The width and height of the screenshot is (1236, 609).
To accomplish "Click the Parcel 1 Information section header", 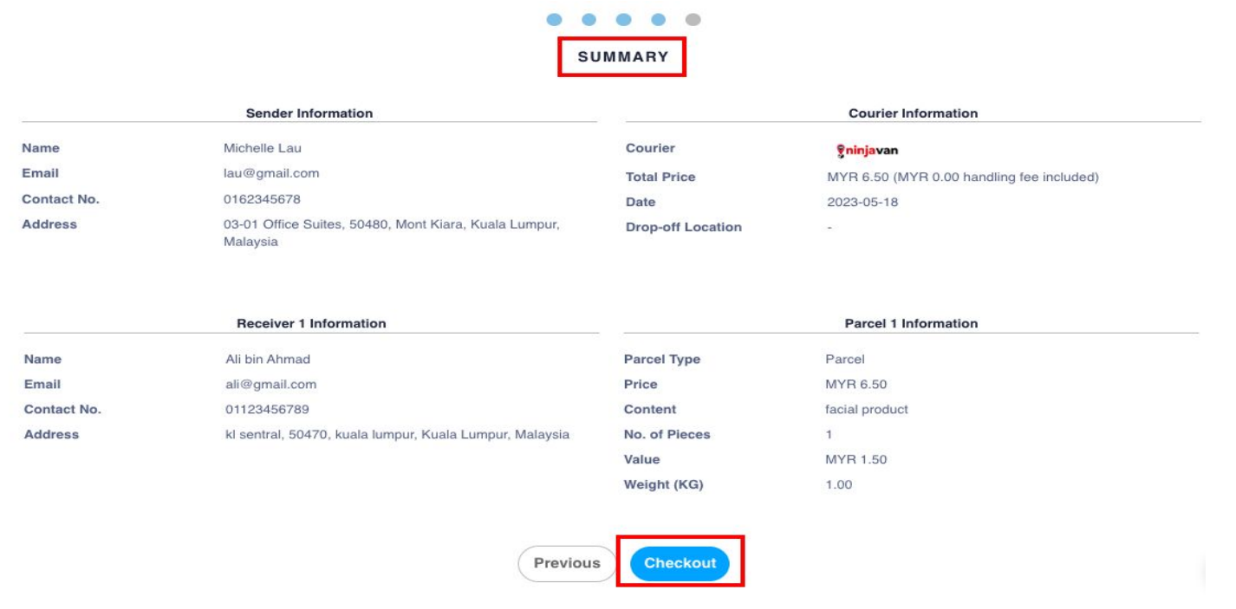I will 911,323.
